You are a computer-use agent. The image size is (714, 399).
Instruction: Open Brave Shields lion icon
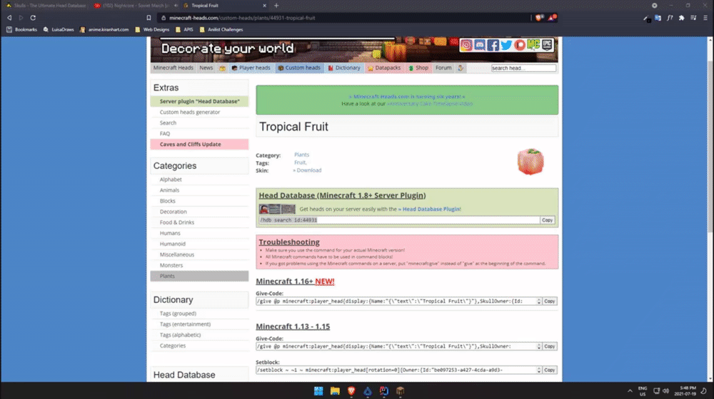539,18
